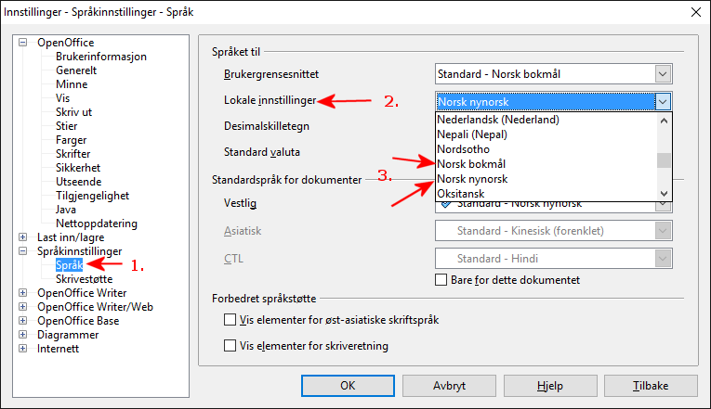This screenshot has width=711, height=409.
Task: Click the Avbryt button
Action: click(449, 386)
